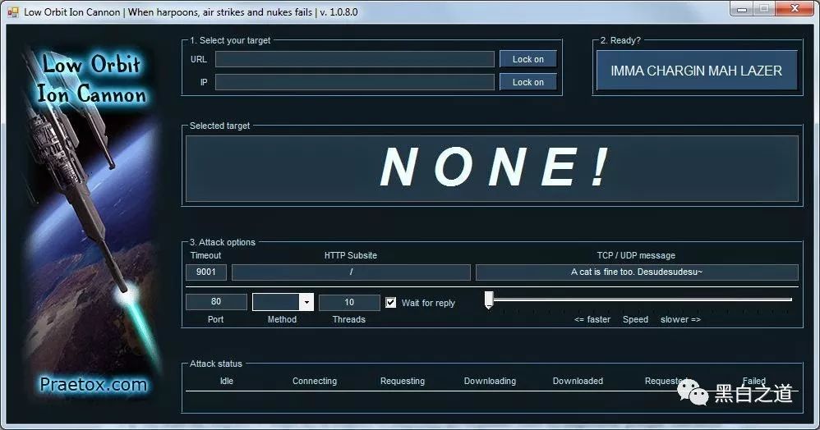Click the Timeout field showing 9001
This screenshot has width=820, height=430.
coord(206,272)
